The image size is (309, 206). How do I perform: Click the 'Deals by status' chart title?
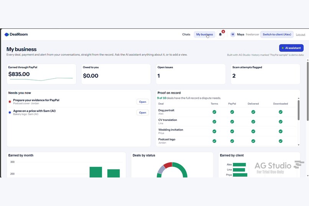[x=144, y=155]
